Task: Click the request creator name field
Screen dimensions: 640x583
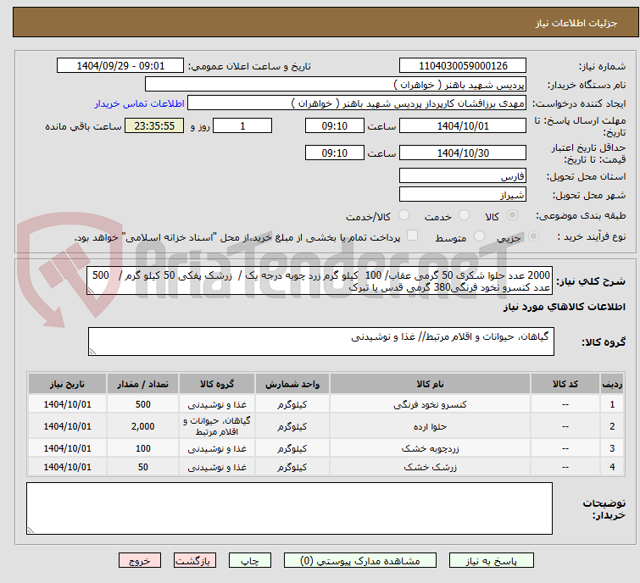Action: point(357,103)
